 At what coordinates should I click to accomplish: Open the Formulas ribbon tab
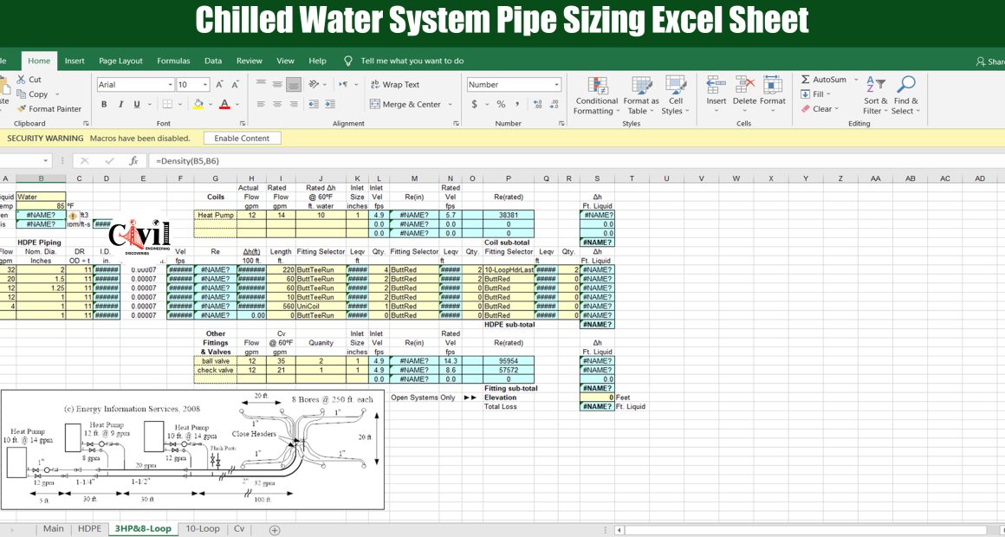tap(173, 61)
